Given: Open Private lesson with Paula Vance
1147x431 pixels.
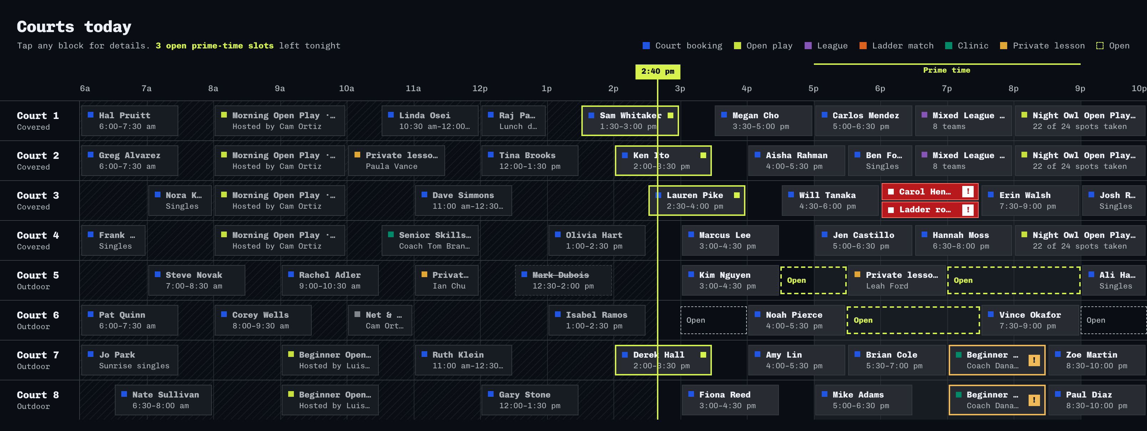Looking at the screenshot, I should (396, 161).
